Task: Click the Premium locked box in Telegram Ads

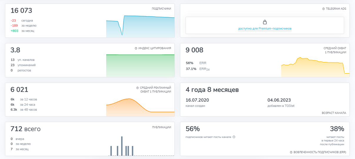Action: pos(265,25)
